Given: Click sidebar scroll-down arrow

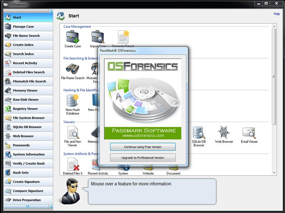Looking at the screenshot, I should pyautogui.click(x=28, y=207).
